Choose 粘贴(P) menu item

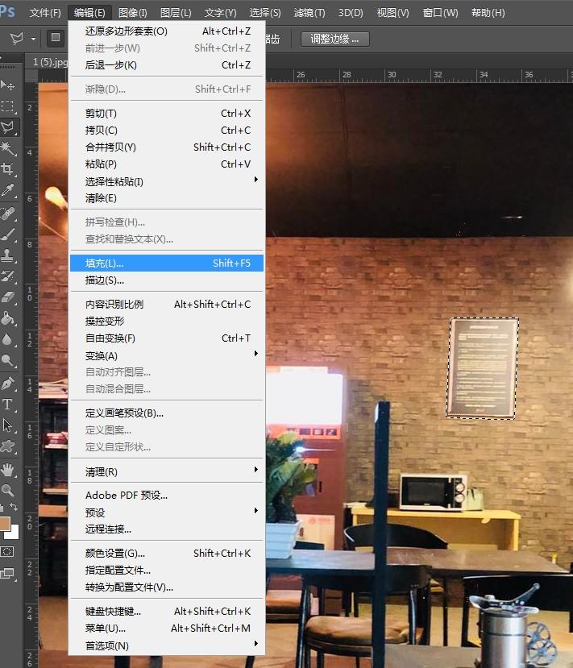click(x=167, y=164)
